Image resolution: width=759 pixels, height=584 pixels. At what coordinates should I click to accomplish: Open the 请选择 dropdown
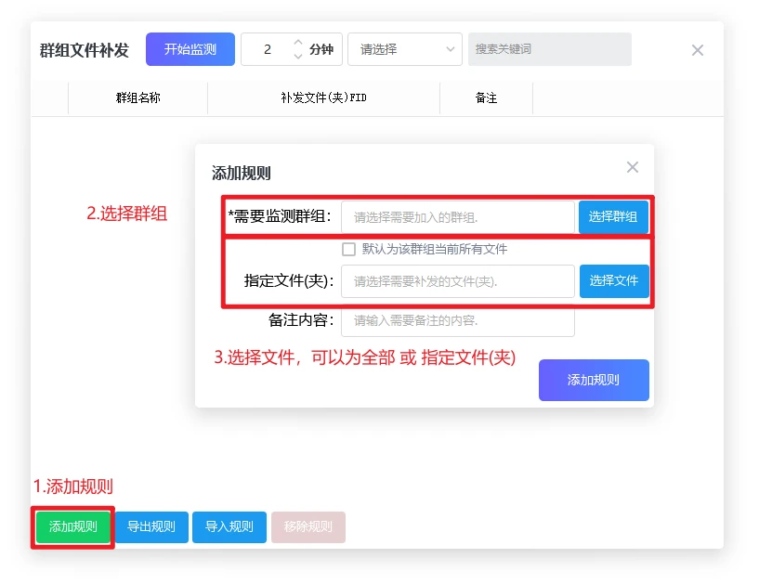(404, 49)
